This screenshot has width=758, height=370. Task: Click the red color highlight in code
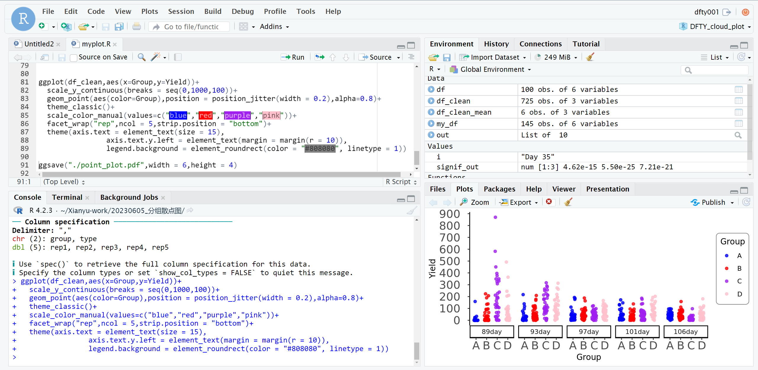click(205, 115)
